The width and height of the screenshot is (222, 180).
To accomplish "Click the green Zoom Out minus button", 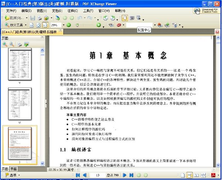I will (x=69, y=25).
